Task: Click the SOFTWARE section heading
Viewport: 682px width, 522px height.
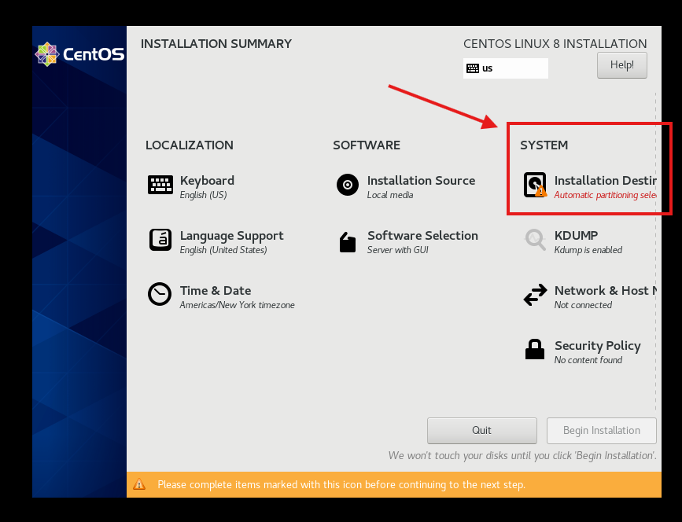Action: 367,145
